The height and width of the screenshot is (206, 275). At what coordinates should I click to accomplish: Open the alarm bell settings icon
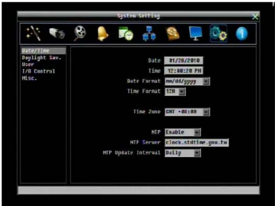pyautogui.click(x=103, y=34)
